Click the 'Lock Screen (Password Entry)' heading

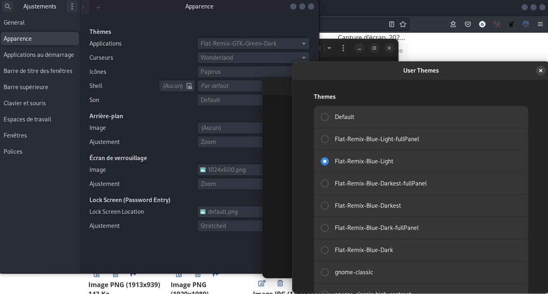tap(130, 200)
